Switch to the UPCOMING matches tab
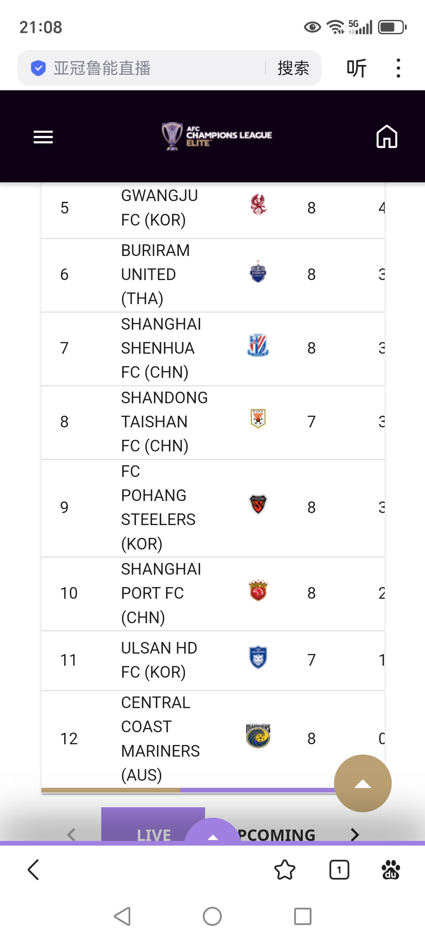 [x=277, y=835]
